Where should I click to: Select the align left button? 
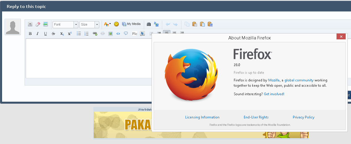point(167,32)
